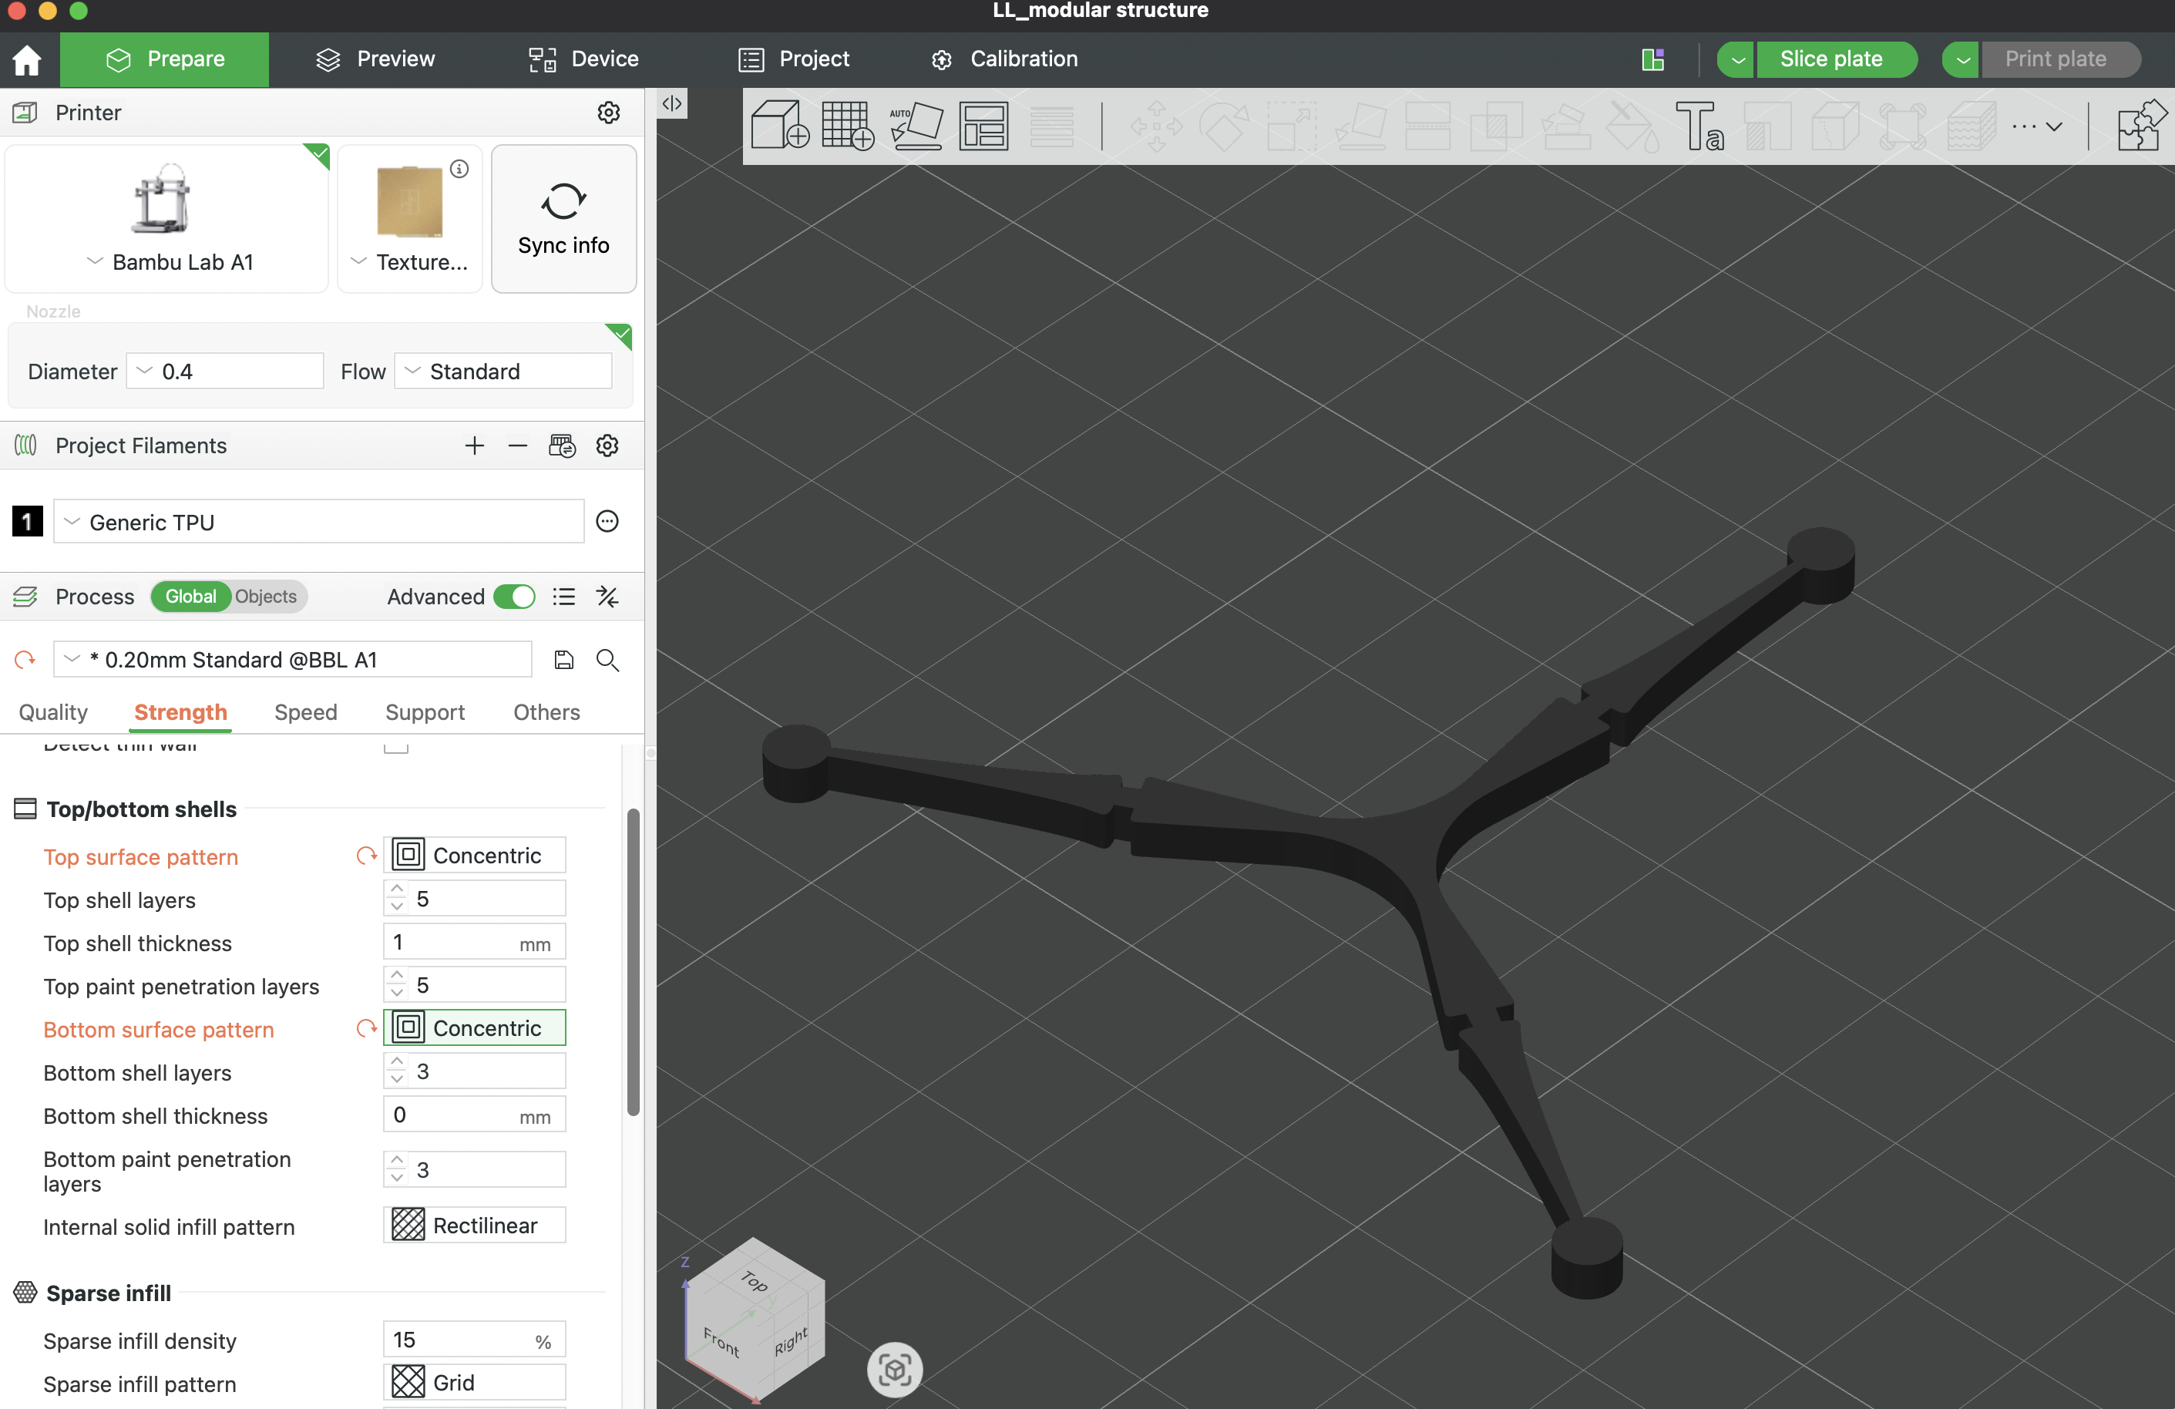Open the Generic TPU filament dropdown
This screenshot has height=1409, width=2175.
point(318,522)
